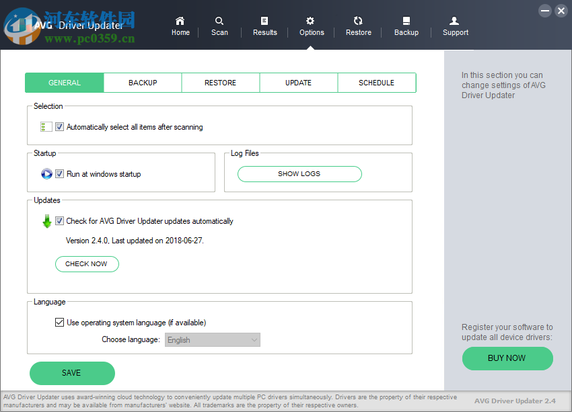This screenshot has width=572, height=412.
Task: Open the Home screen
Action: point(180,26)
